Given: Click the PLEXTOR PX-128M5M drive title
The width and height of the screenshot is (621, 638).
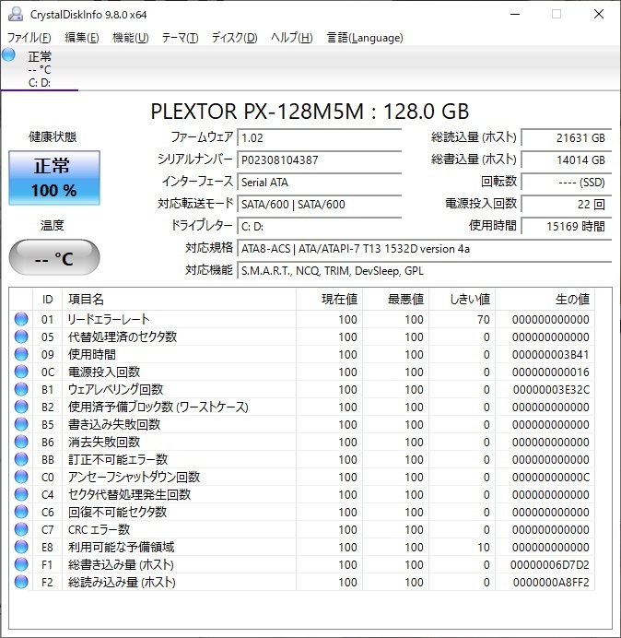Looking at the screenshot, I should click(x=310, y=111).
